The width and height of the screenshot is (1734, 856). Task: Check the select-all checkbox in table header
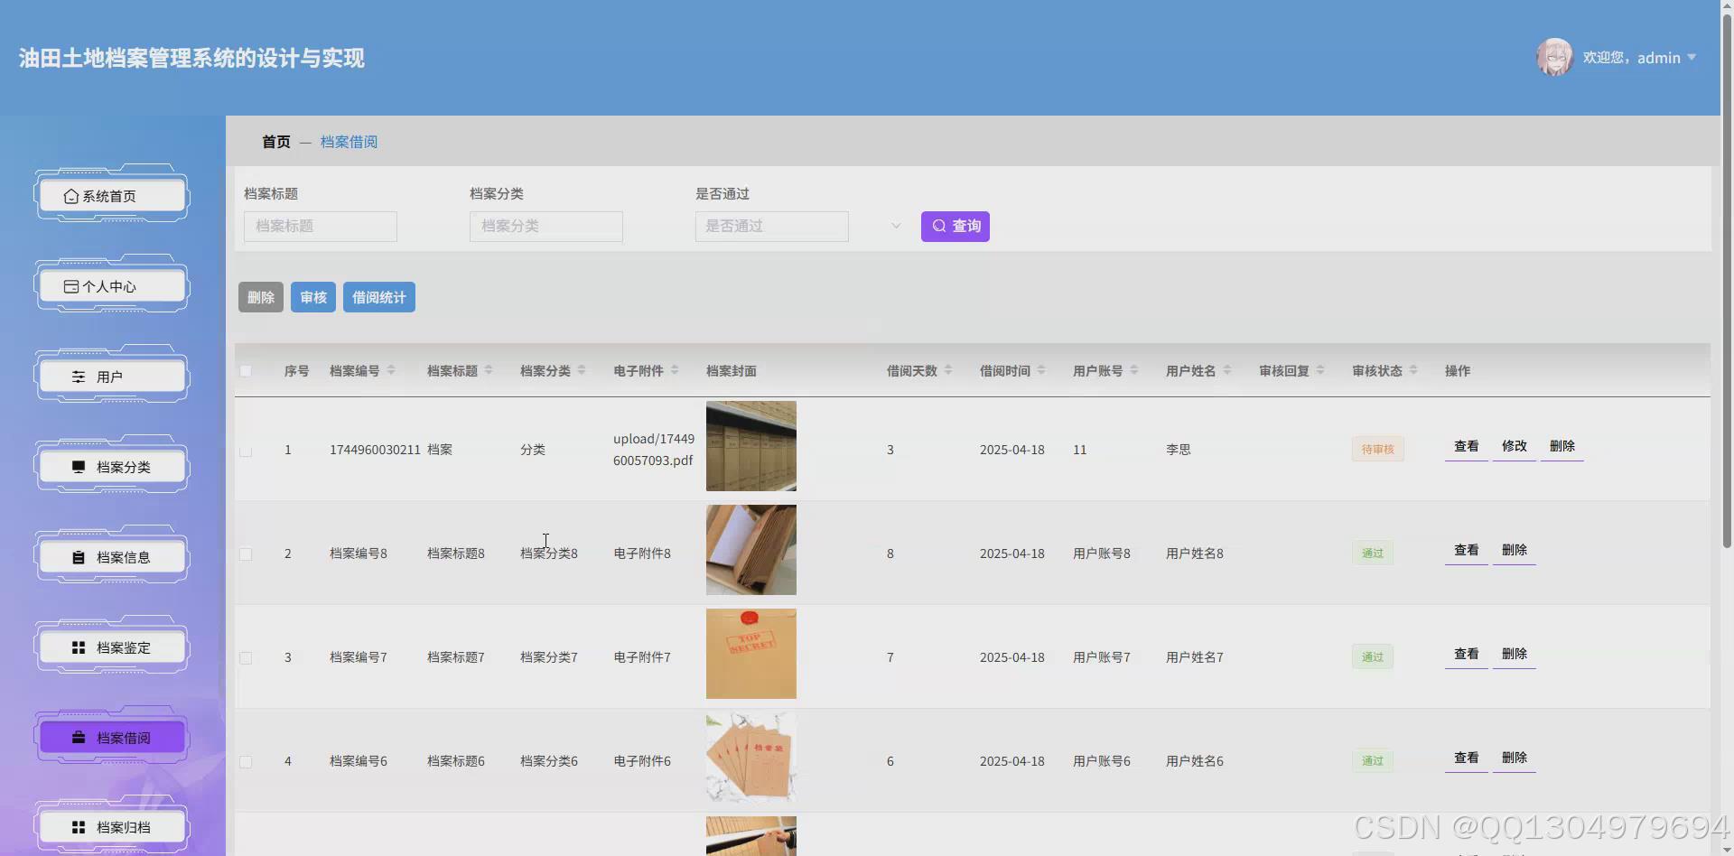[246, 371]
